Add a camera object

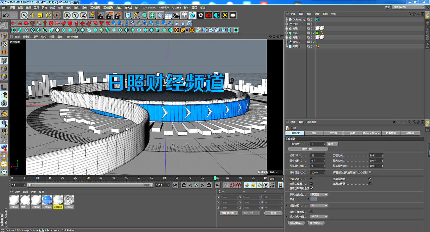(176, 15)
